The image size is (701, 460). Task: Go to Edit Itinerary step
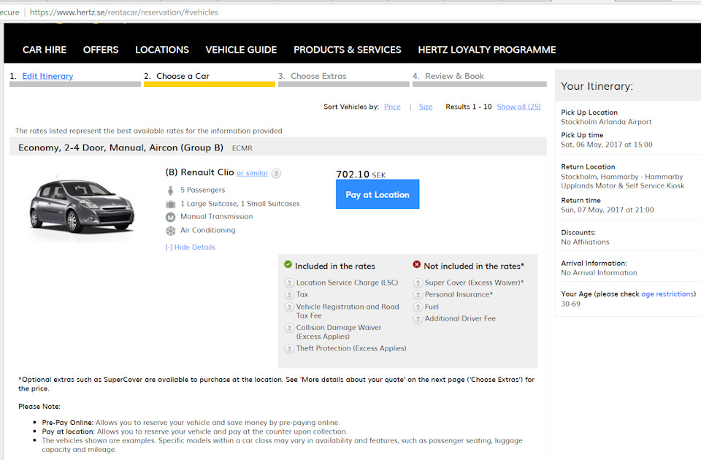pos(47,76)
